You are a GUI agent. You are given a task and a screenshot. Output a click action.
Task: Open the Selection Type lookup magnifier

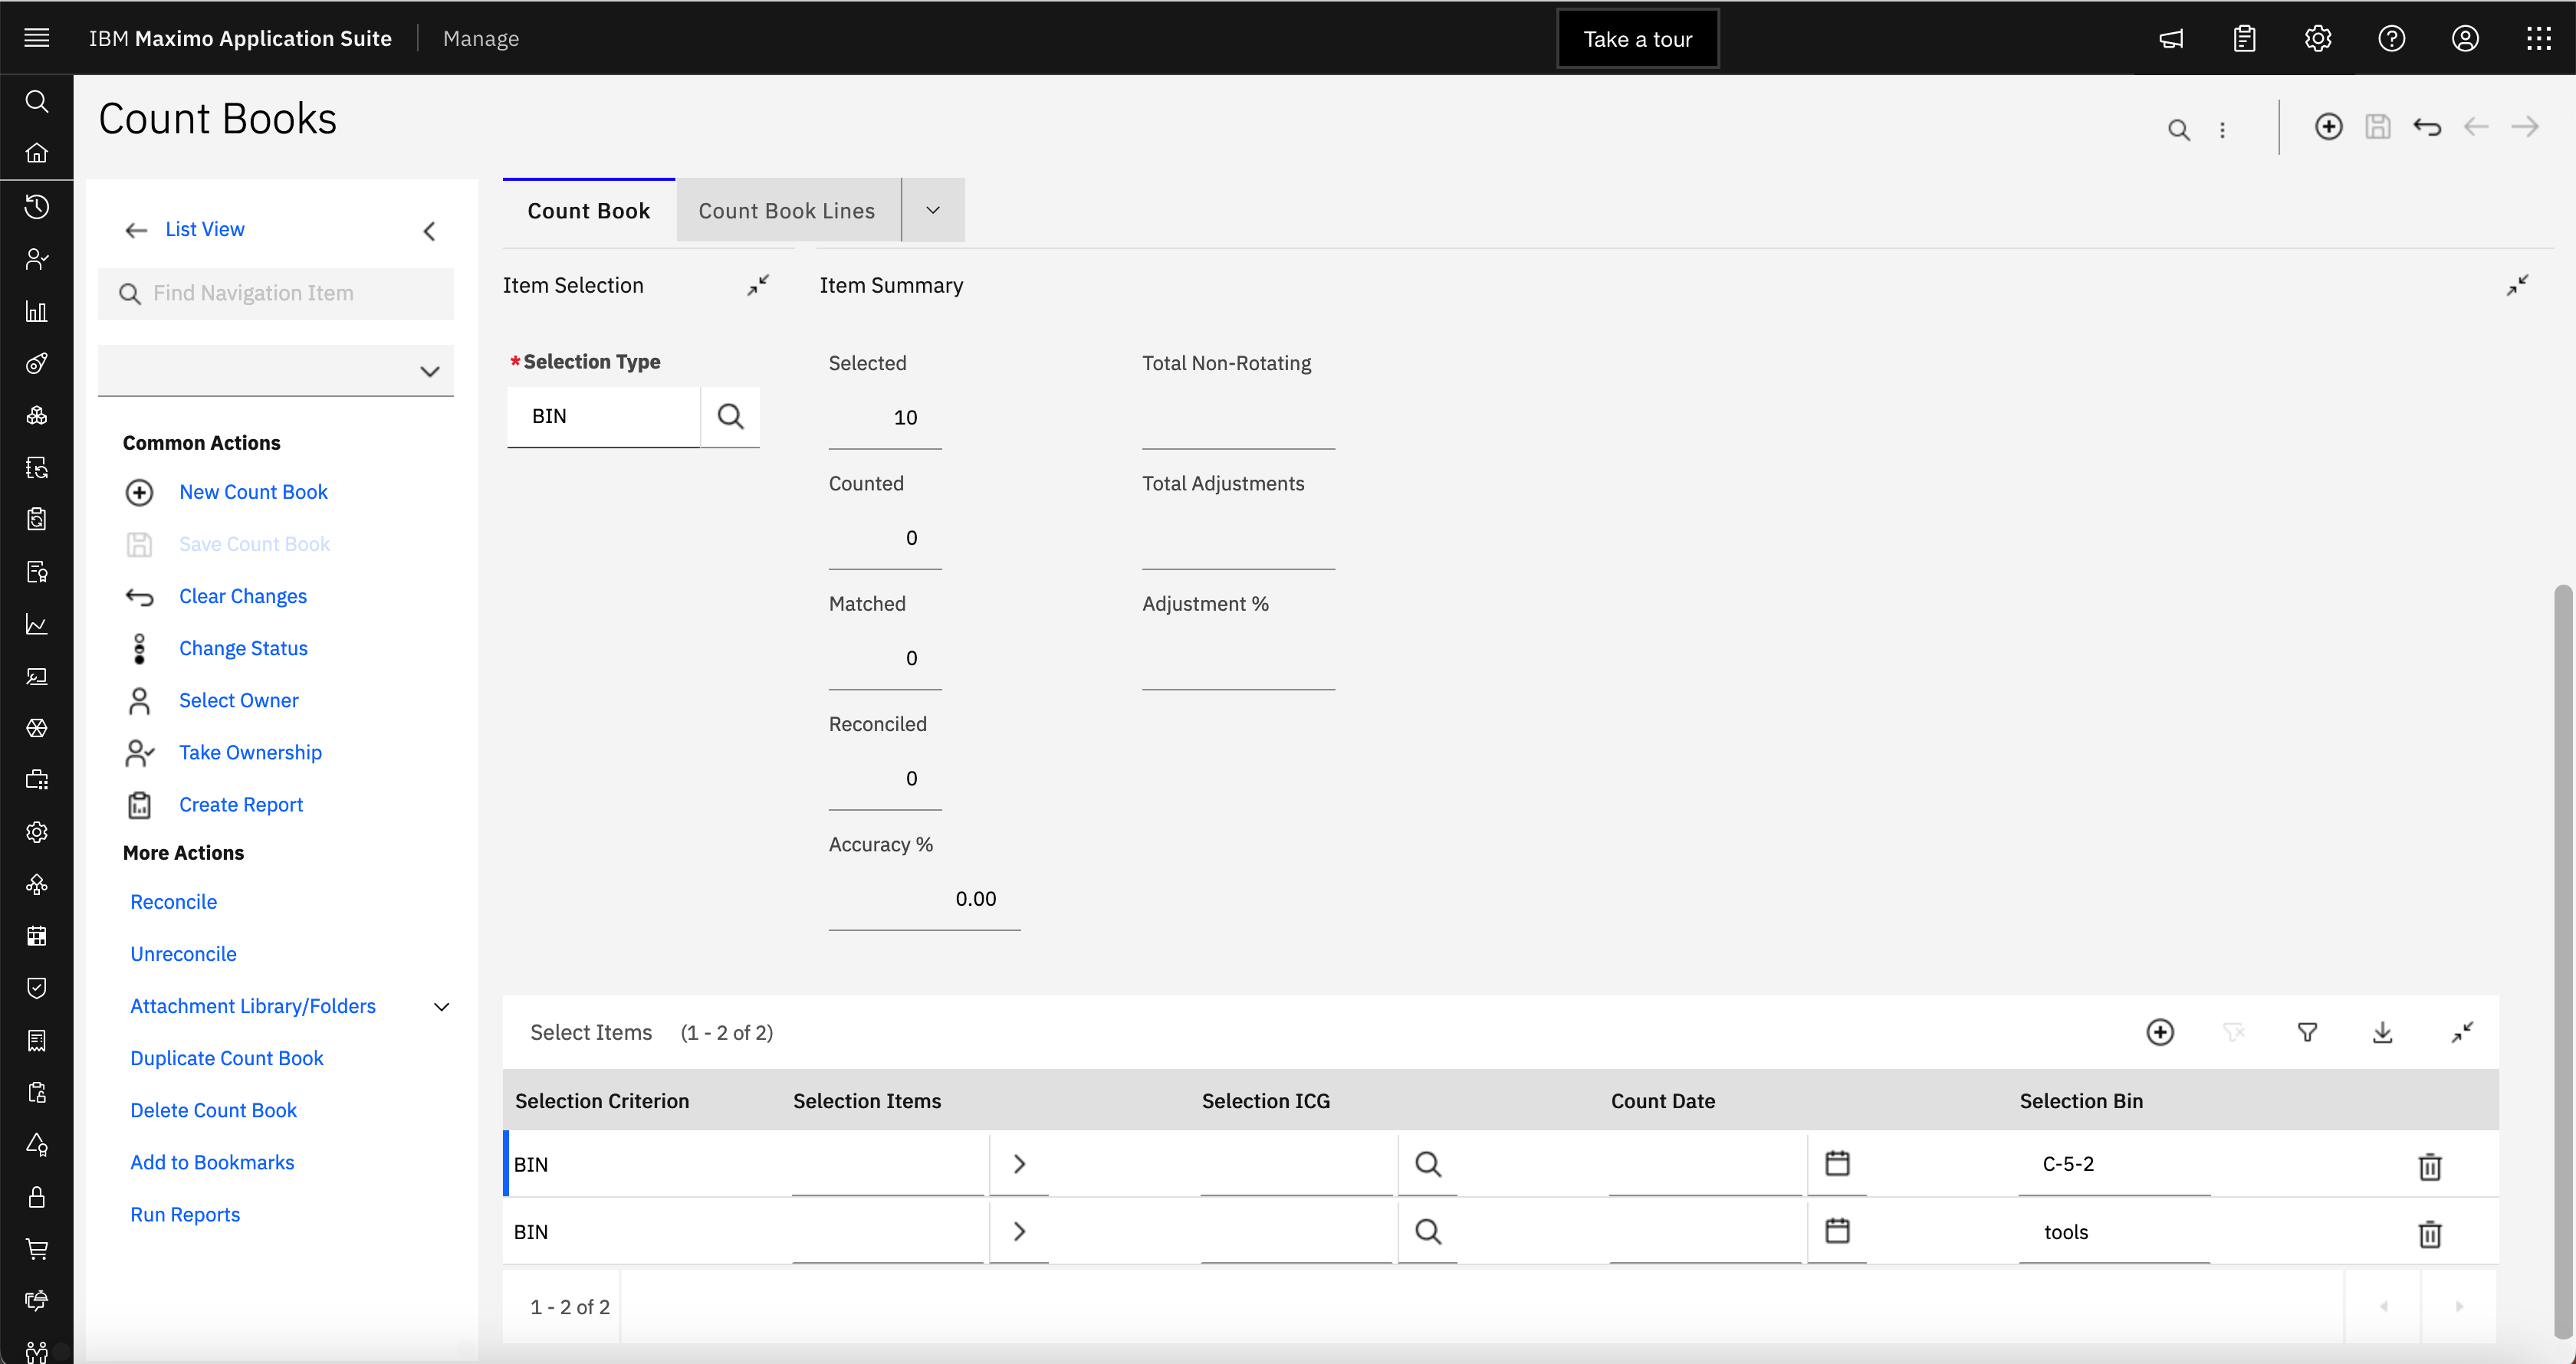point(731,417)
